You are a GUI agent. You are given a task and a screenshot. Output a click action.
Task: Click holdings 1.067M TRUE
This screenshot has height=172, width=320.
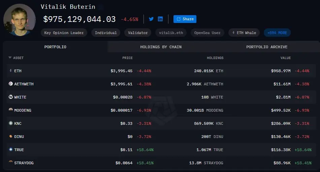click(210, 150)
